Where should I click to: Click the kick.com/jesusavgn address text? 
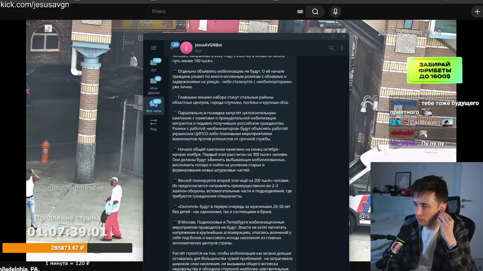pyautogui.click(x=34, y=5)
